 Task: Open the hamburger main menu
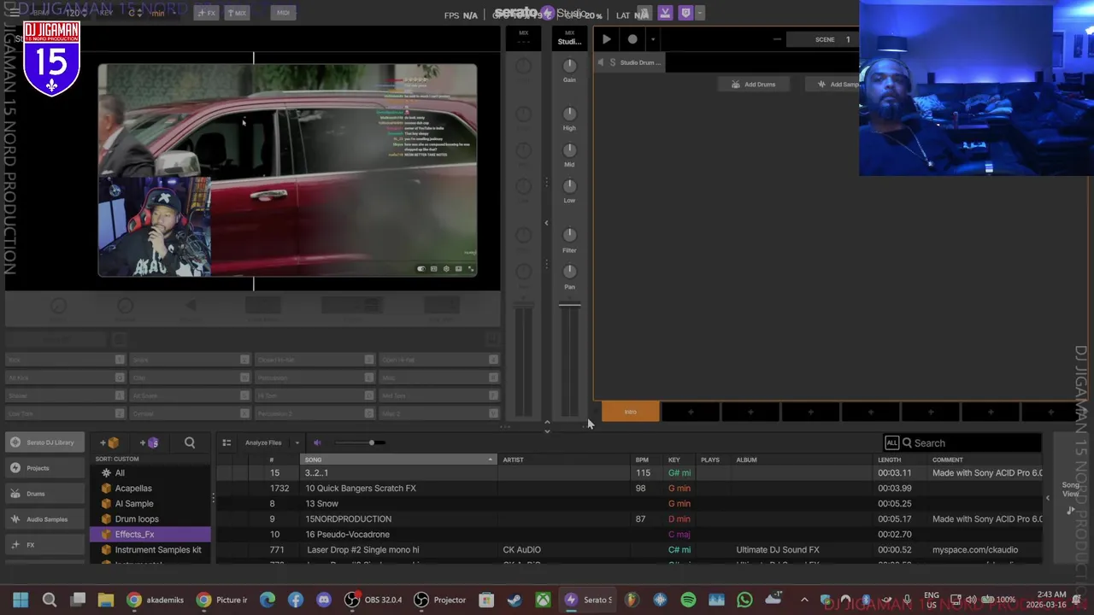click(x=14, y=13)
